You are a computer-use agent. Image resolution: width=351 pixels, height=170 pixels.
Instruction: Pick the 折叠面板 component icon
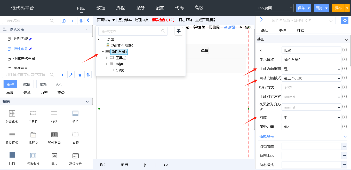12,135
